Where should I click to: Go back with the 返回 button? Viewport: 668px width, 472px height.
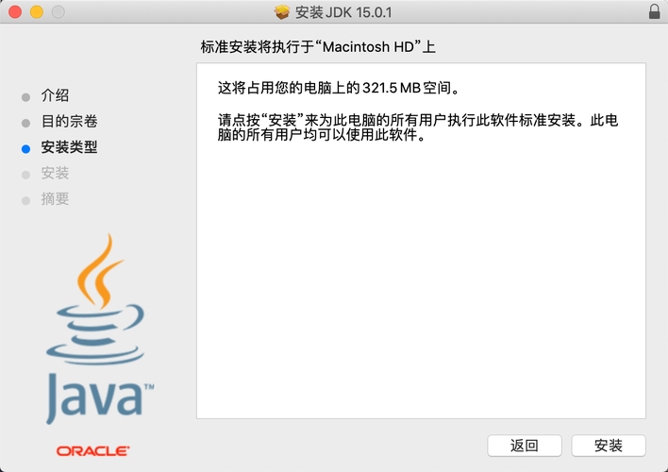click(x=525, y=446)
